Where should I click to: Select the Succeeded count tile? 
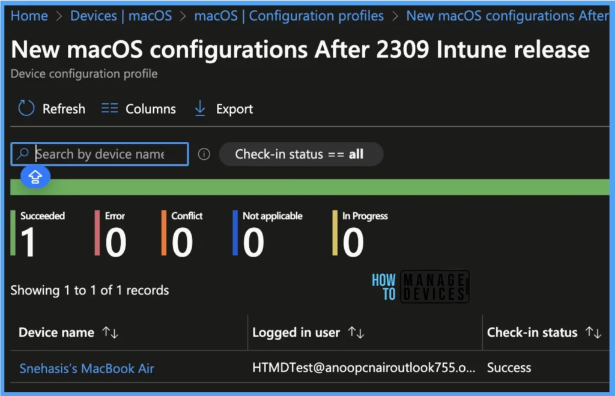[38, 233]
